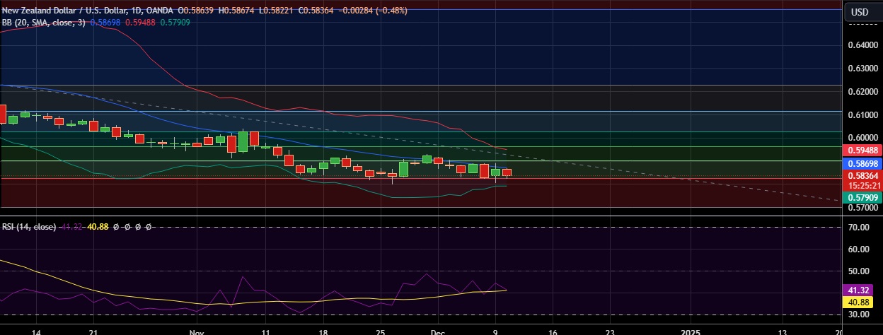This screenshot has width=883, height=335.
Task: Select the BB (20, SMA, close, 3) indicator legend
Action: click(x=44, y=23)
